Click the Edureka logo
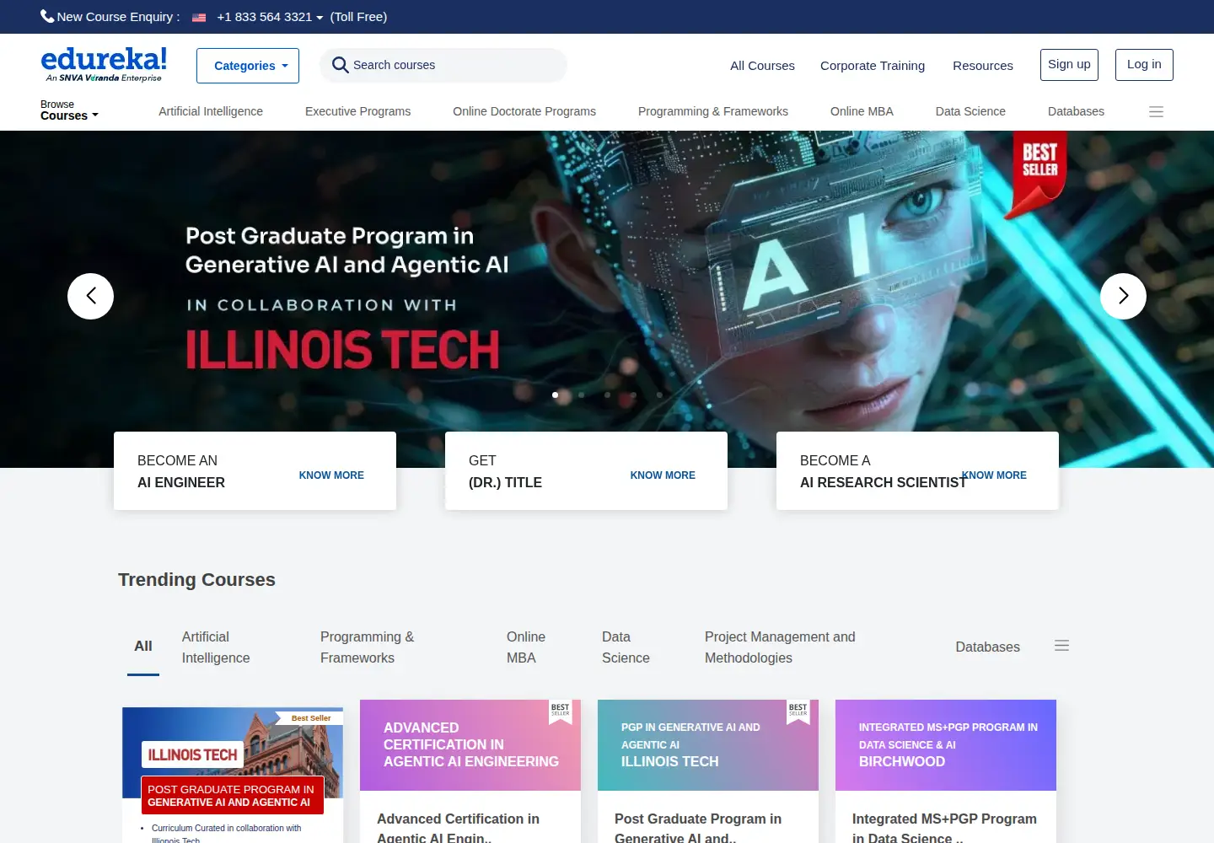 (104, 65)
